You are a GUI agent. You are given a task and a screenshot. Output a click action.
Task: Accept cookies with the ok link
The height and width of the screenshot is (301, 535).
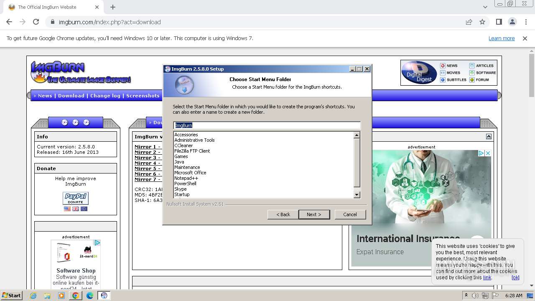pos(515,277)
